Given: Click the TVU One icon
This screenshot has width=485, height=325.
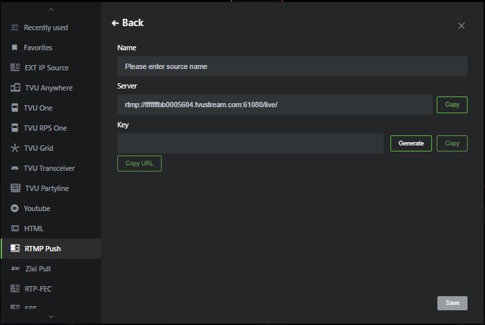Looking at the screenshot, I should click(15, 108).
